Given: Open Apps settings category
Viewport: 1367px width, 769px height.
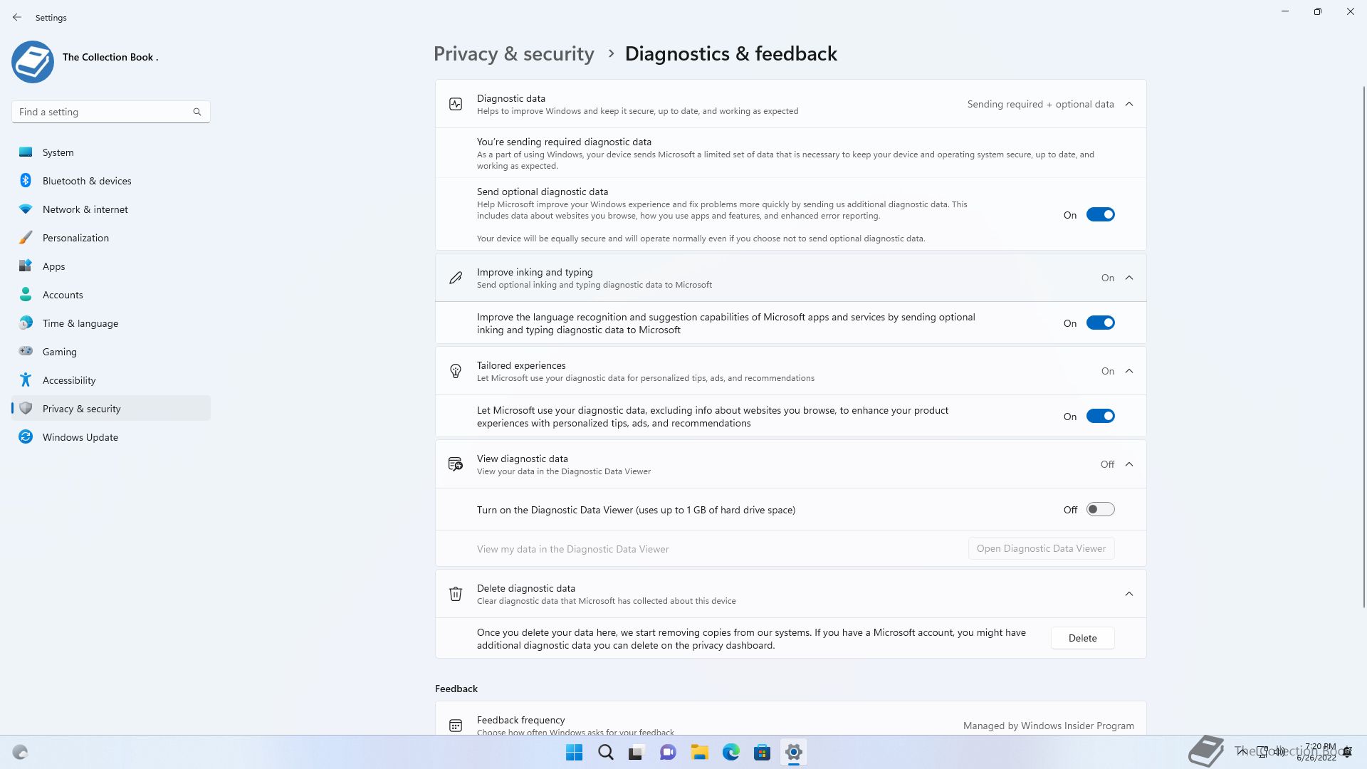Looking at the screenshot, I should (x=111, y=266).
